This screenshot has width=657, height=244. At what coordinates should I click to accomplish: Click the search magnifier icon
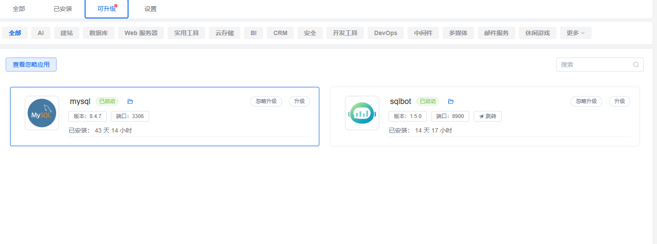click(636, 65)
